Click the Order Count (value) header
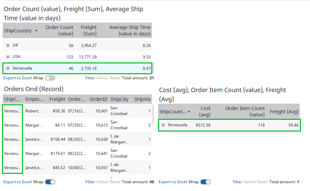The height and width of the screenshot is (191, 310). [59, 30]
